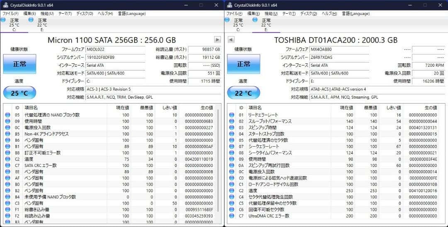Click status orb for row C0 磁気ヘッド退避回数
Screen dimensions: 448x227
click(x=232, y=178)
